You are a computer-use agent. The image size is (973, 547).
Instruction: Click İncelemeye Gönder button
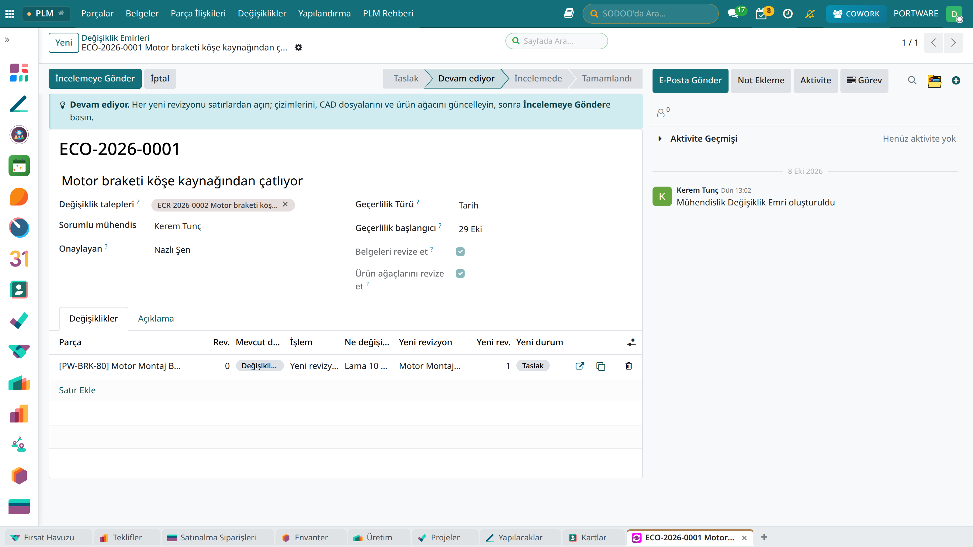(x=95, y=78)
